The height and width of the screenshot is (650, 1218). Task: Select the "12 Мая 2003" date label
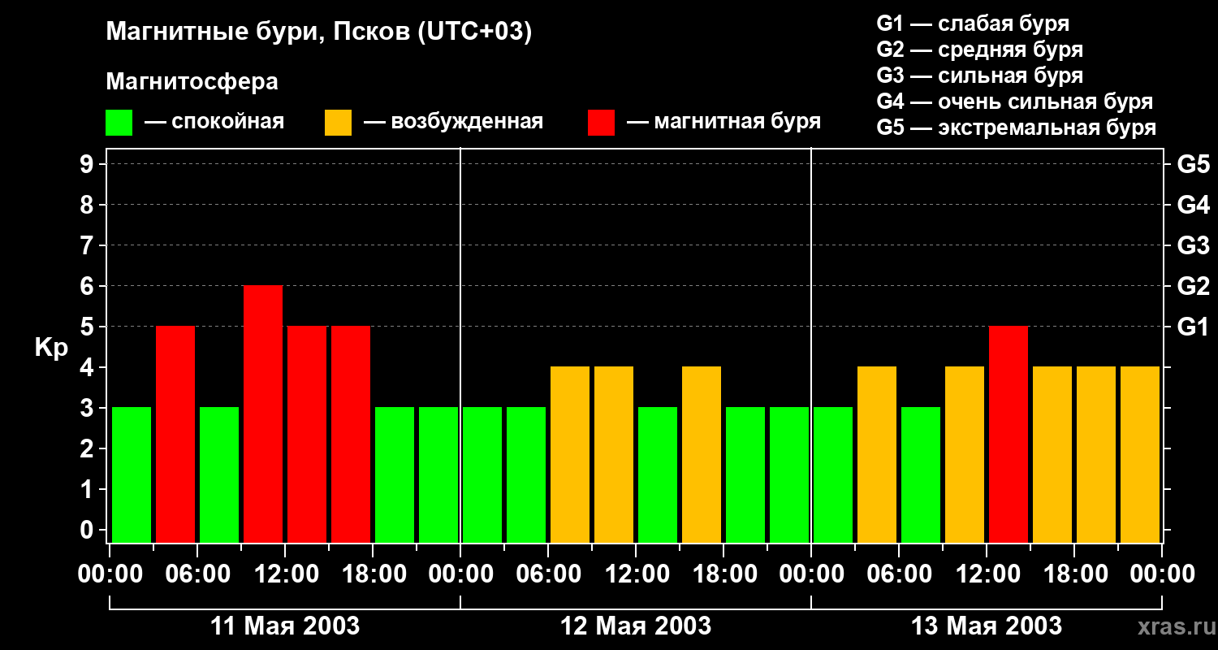(x=636, y=626)
